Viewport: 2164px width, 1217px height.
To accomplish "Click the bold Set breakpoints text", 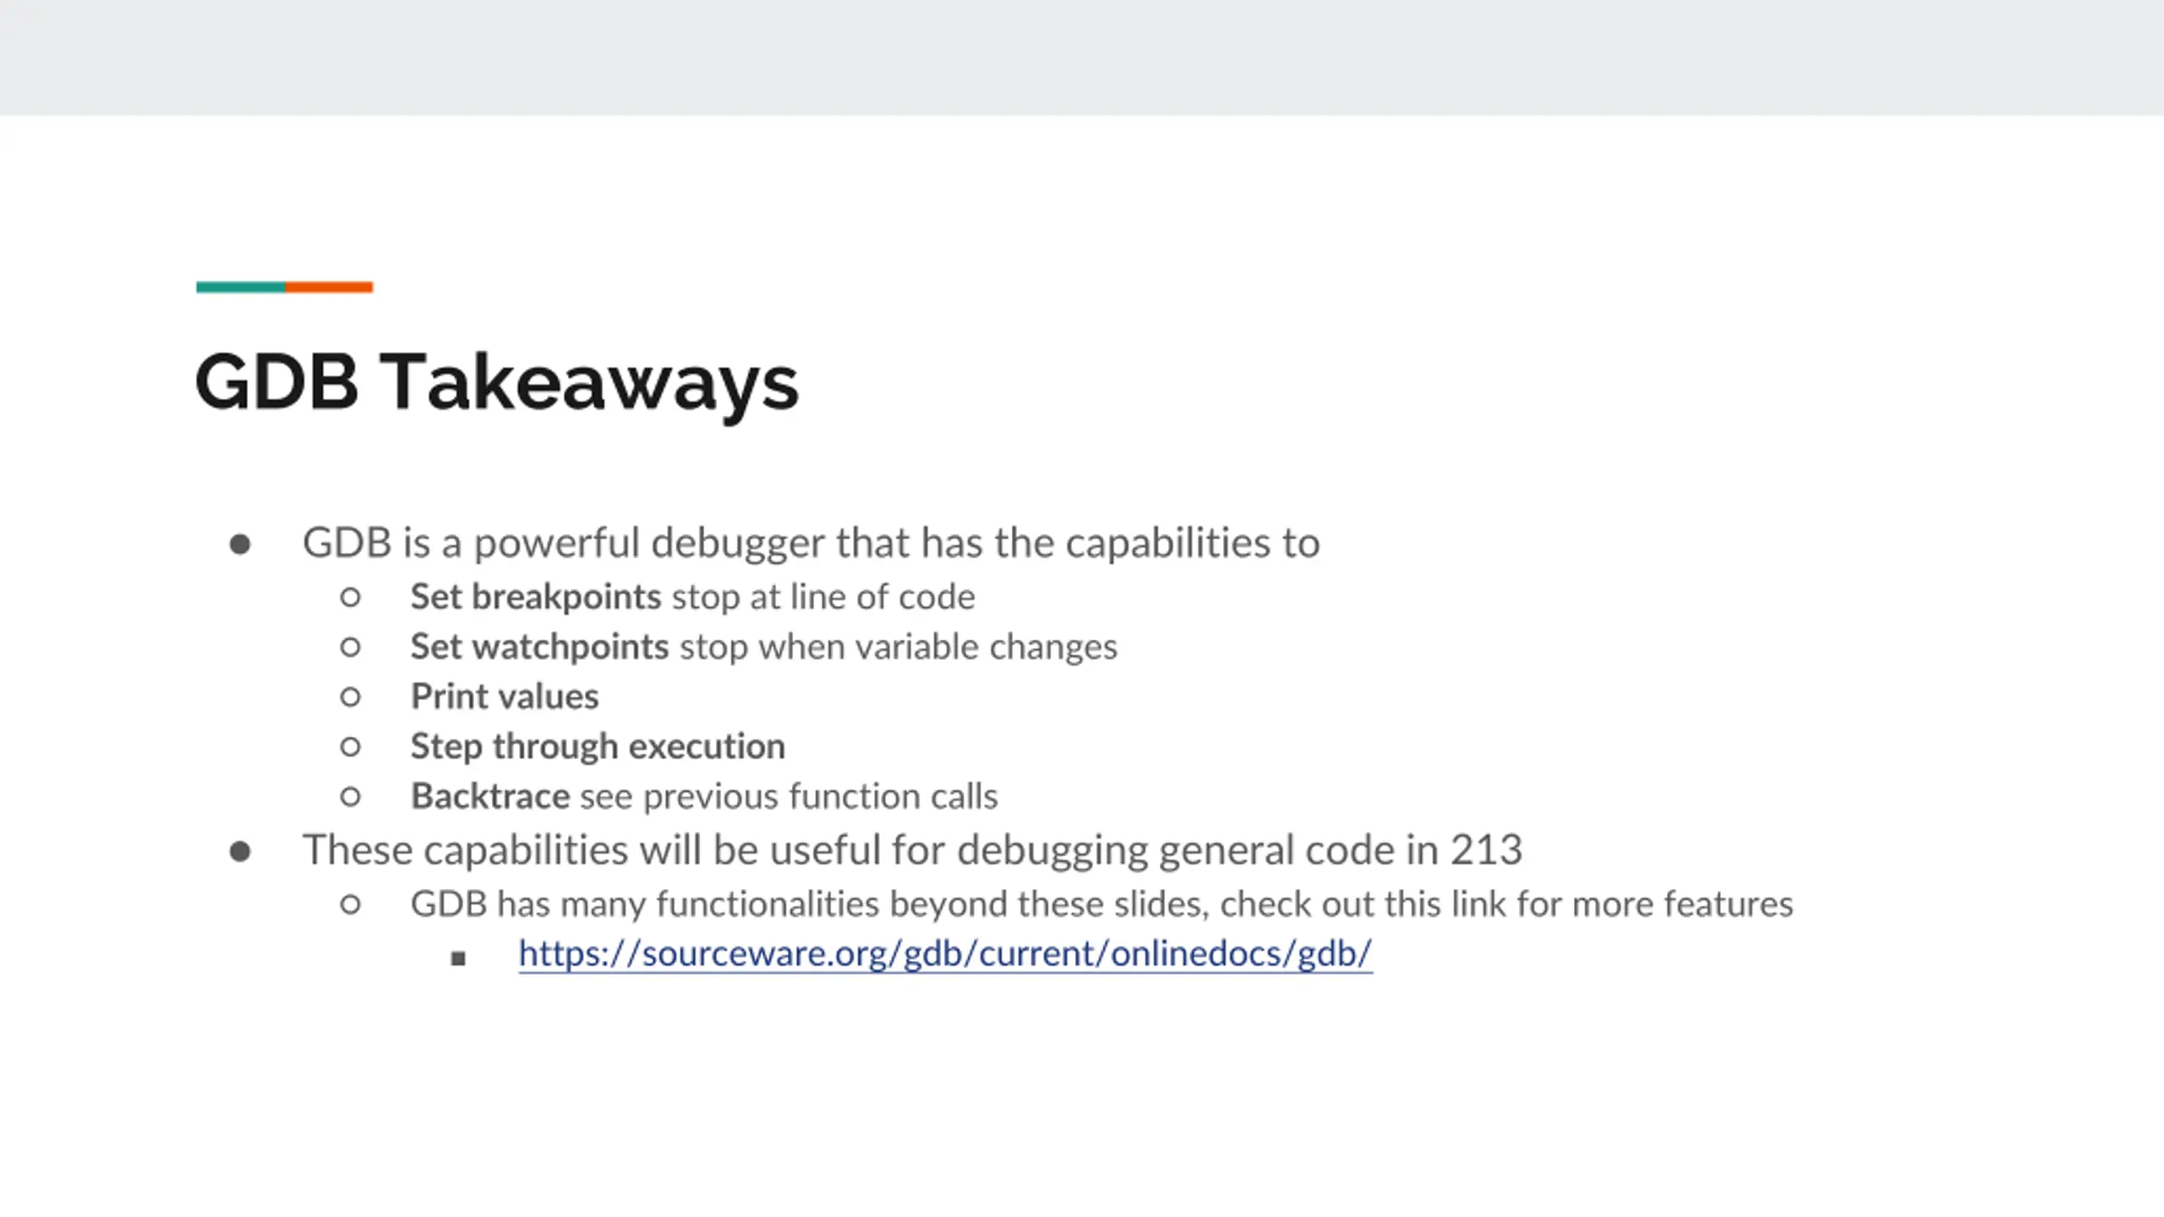I will 535,597.
